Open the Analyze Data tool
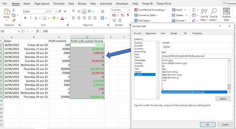The image size is (236, 129). coord(226,15)
